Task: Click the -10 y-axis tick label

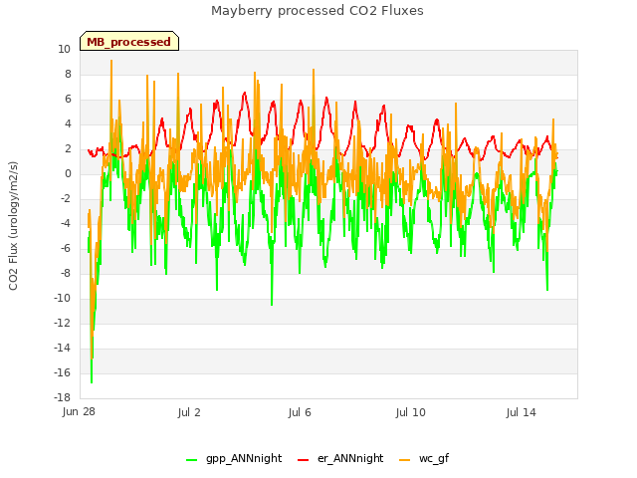Action: coord(62,298)
